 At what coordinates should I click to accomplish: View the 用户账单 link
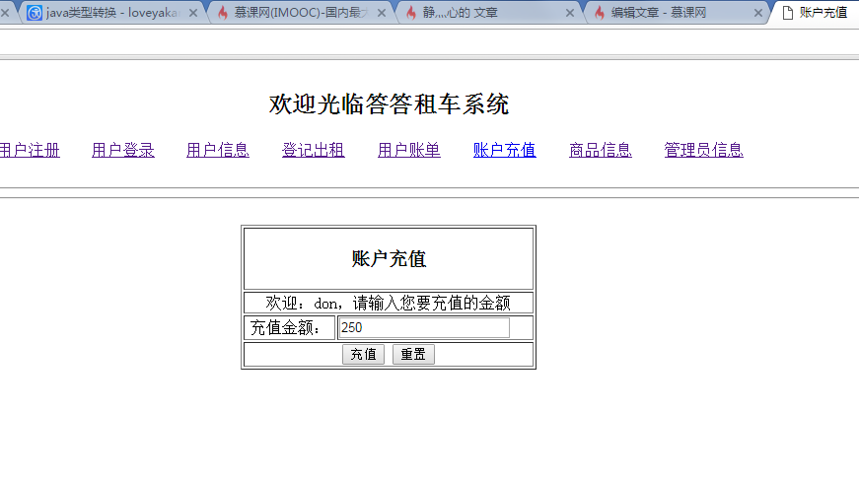[409, 150]
